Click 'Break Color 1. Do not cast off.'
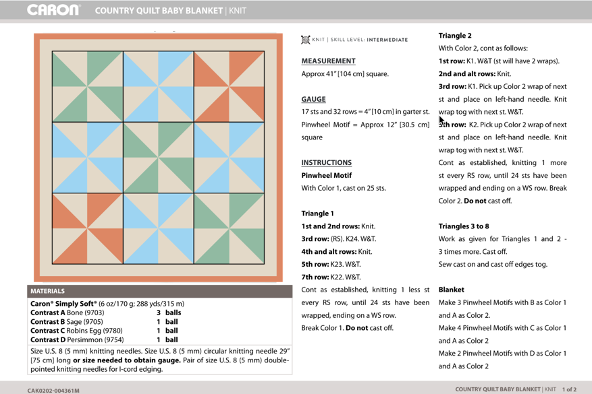 click(x=347, y=328)
